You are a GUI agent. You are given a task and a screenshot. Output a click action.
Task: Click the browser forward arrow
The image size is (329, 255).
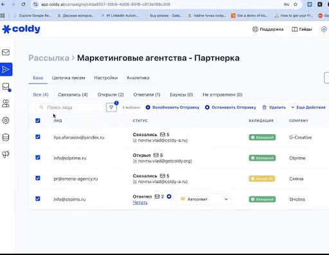click(13, 4)
